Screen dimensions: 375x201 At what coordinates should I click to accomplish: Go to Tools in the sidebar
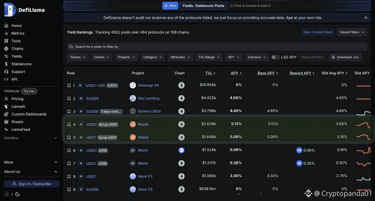coord(16,41)
